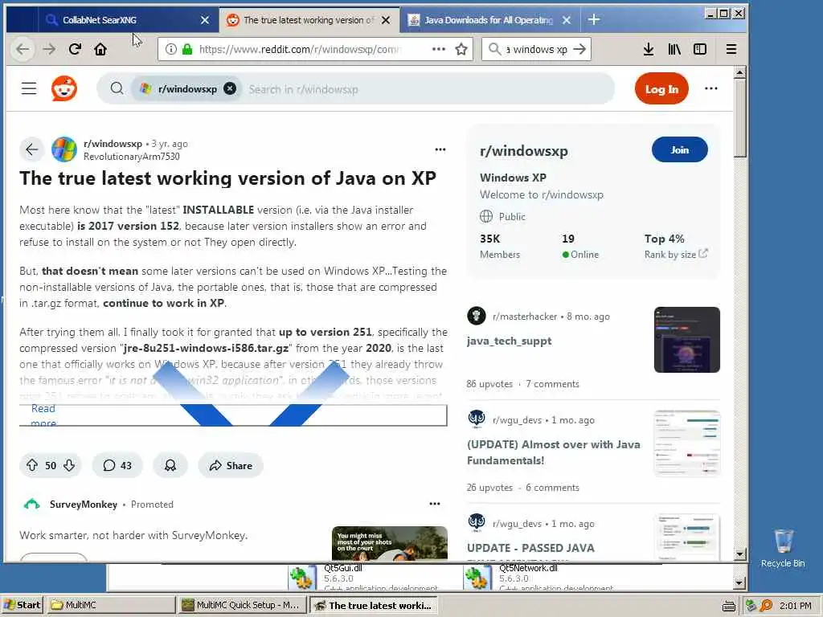Click the page scrollbar up arrow
Viewport: 823px width, 617px height.
[740, 72]
